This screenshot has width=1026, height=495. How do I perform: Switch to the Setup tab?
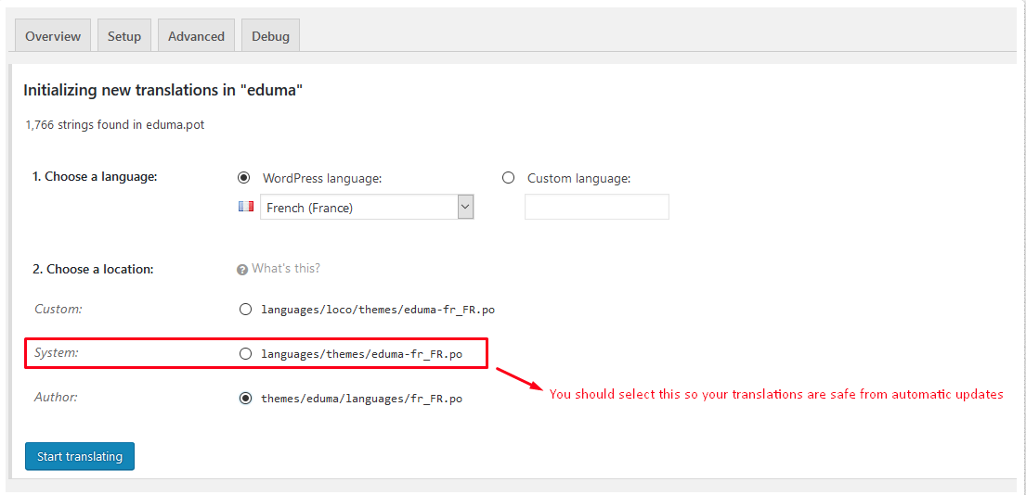point(123,36)
